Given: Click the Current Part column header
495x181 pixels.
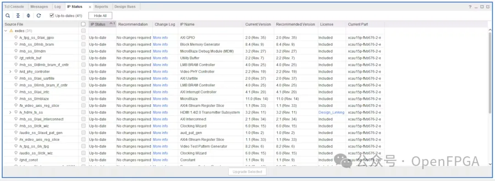Looking at the screenshot, I should coord(365,24).
